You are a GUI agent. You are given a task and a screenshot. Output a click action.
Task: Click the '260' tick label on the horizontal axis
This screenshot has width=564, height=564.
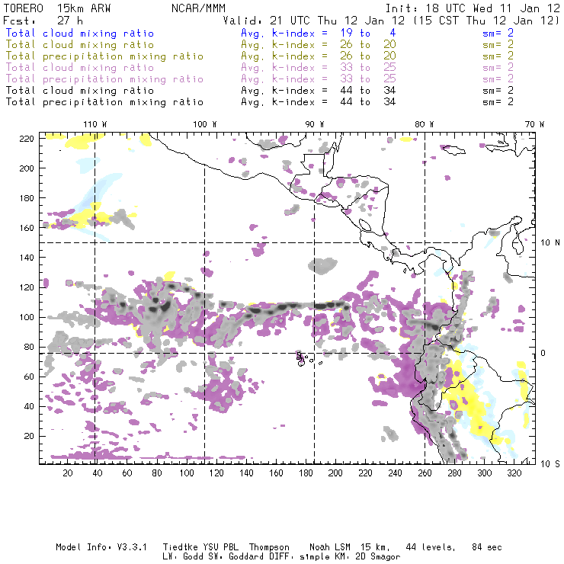point(425,473)
